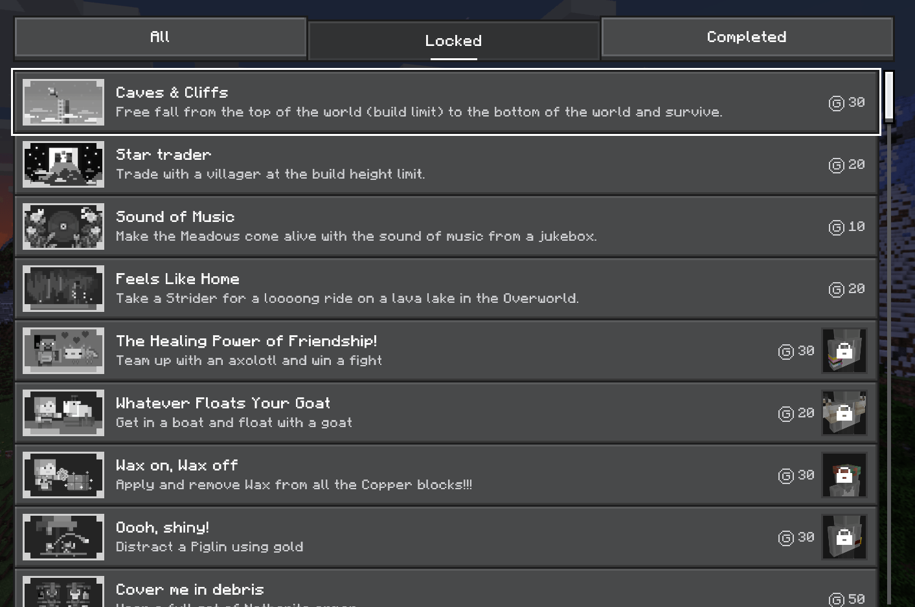This screenshot has height=607, width=915.
Task: Click the Caves & Cliffs achievement thumbnail
Action: point(63,102)
